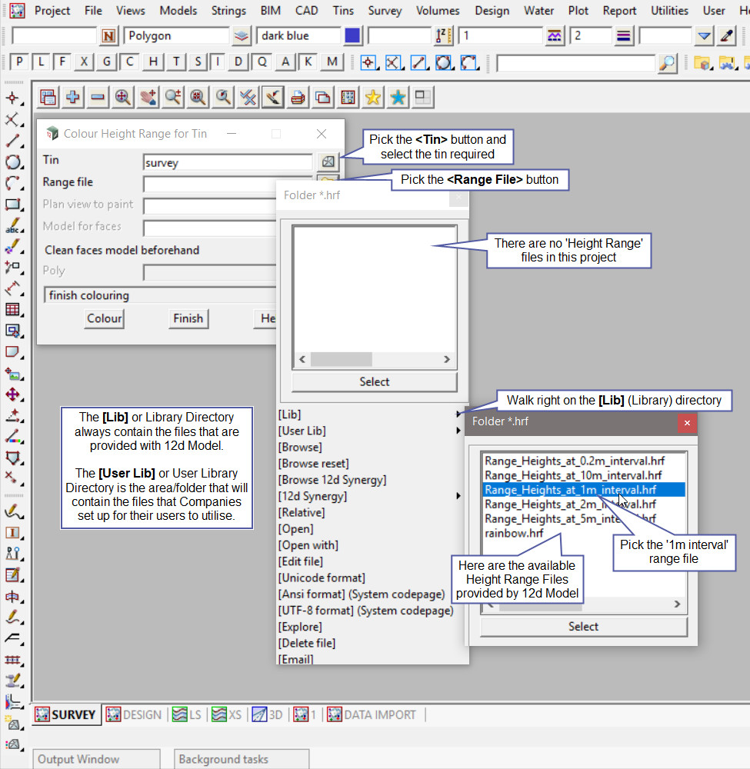Image resolution: width=750 pixels, height=769 pixels.
Task: Click Select under the range file list
Action: coord(583,627)
